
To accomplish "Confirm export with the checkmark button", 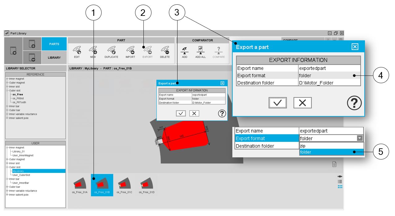I will 278,103.
